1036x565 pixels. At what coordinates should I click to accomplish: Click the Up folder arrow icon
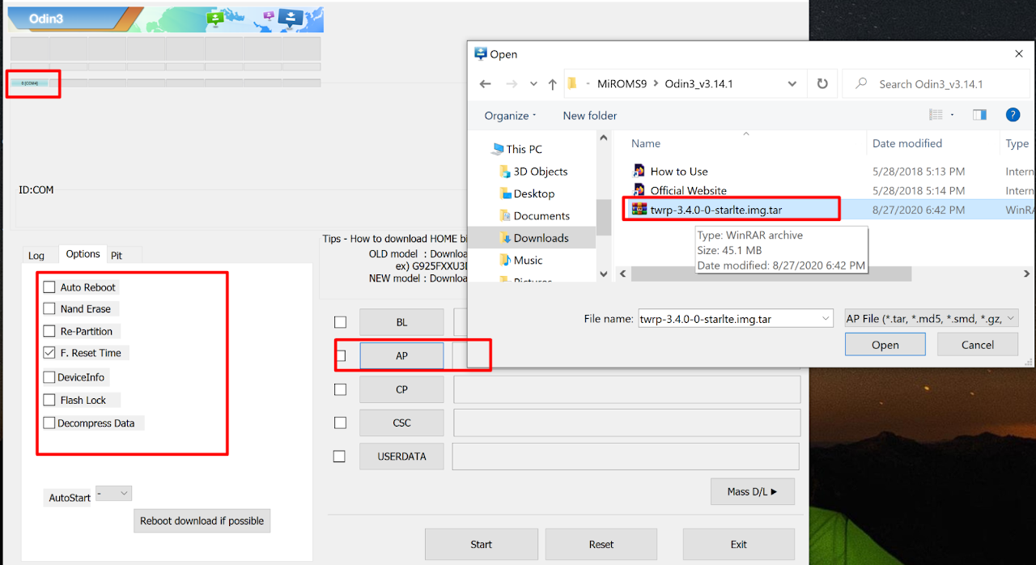click(552, 84)
